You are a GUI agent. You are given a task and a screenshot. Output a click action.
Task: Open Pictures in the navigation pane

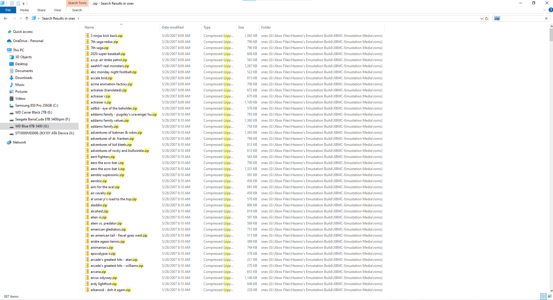point(21,92)
